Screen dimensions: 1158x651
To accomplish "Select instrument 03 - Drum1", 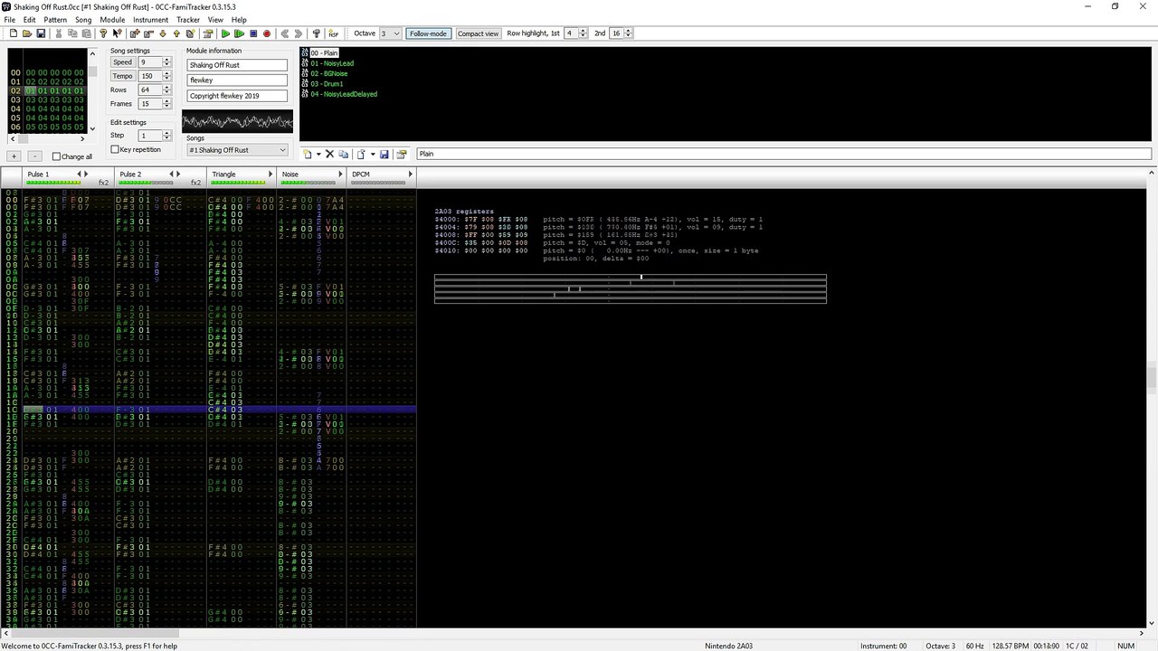I will click(x=327, y=83).
